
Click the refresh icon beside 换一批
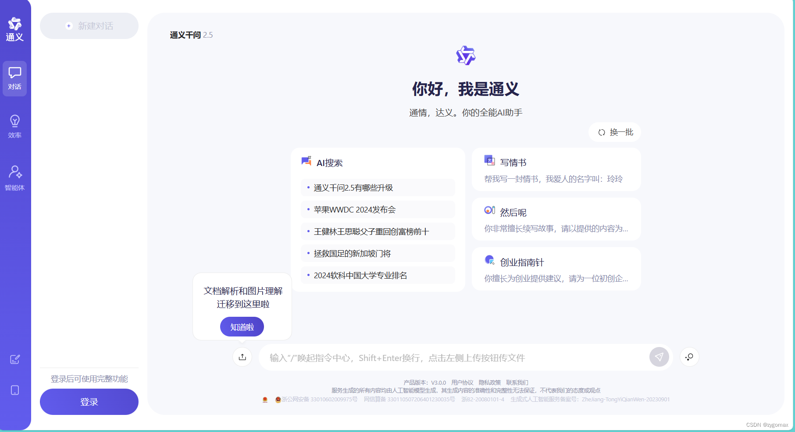602,132
